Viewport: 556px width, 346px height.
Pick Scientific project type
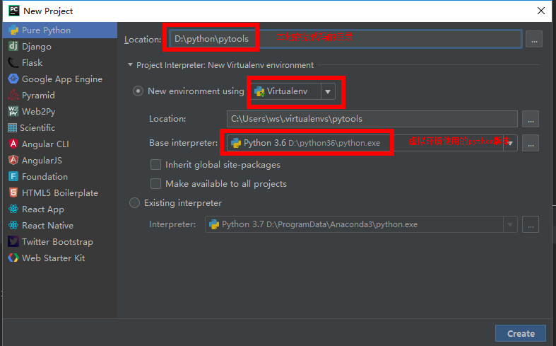(x=37, y=128)
